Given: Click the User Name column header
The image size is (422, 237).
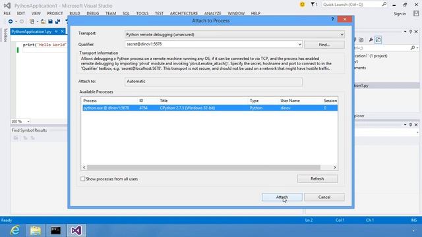Looking at the screenshot, I should 290,101.
